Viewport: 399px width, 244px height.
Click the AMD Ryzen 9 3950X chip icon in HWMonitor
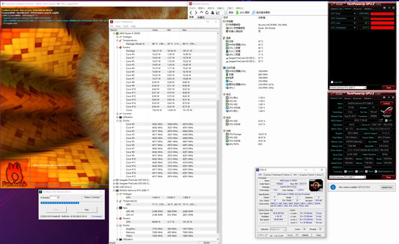click(117, 33)
